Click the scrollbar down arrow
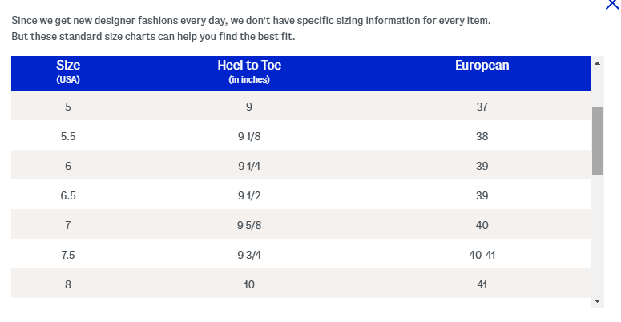This screenshot has width=621, height=322. point(597,301)
